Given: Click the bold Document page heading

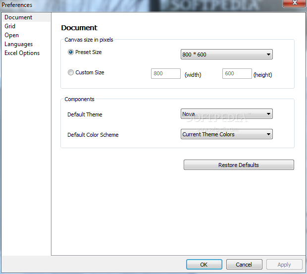Looking at the screenshot, I should (79, 28).
